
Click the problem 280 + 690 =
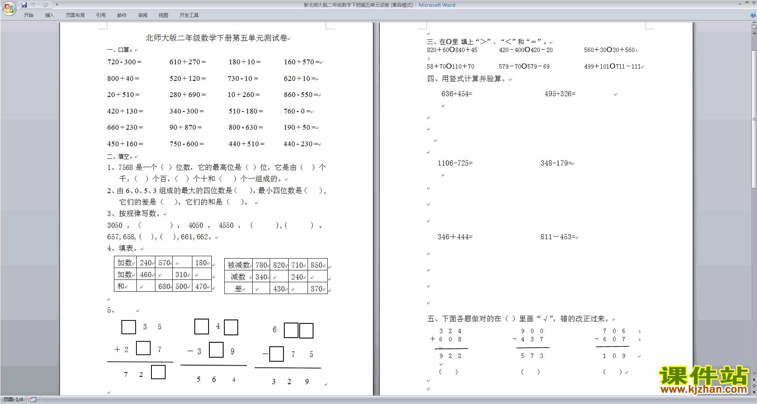[188, 95]
